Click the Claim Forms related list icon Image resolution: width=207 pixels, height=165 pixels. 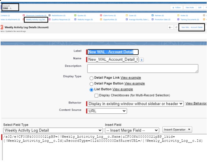pyautogui.click(x=101, y=15)
